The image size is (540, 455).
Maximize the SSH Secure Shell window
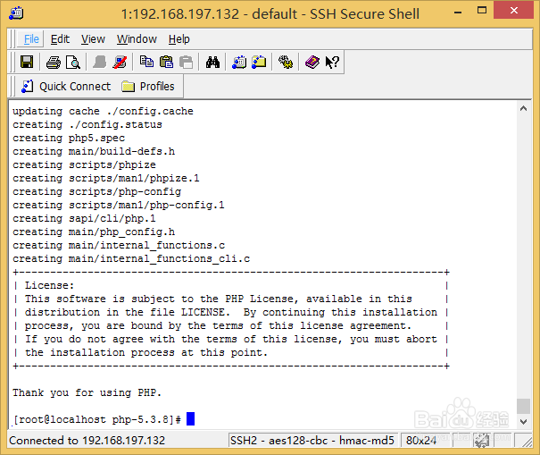(482, 11)
